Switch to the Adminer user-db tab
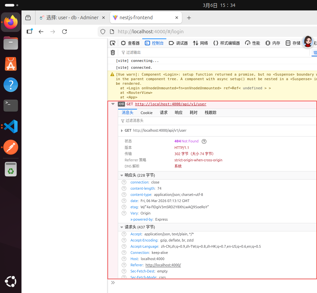 tap(72, 18)
